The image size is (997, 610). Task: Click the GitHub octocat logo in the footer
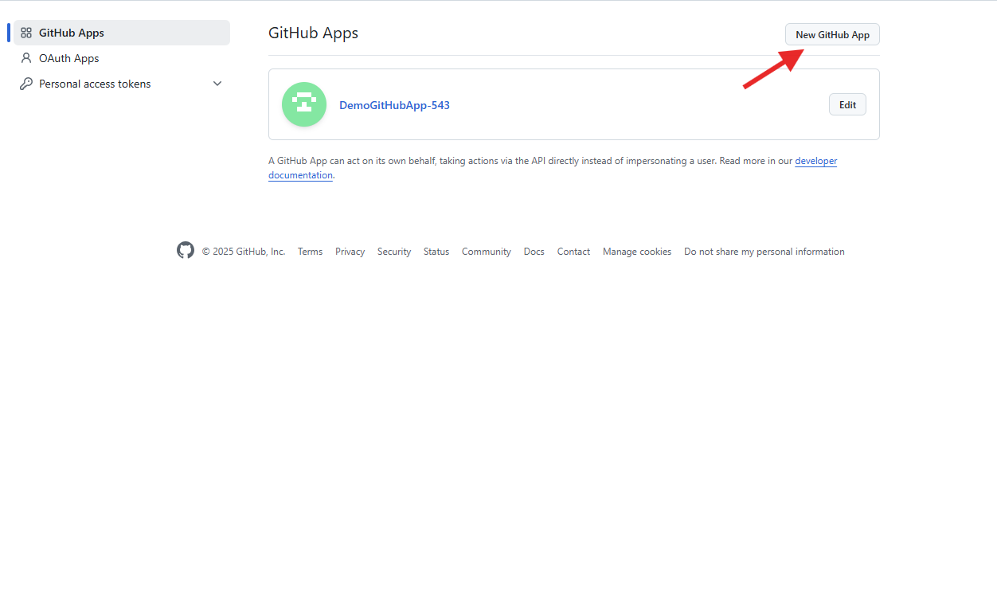(185, 250)
